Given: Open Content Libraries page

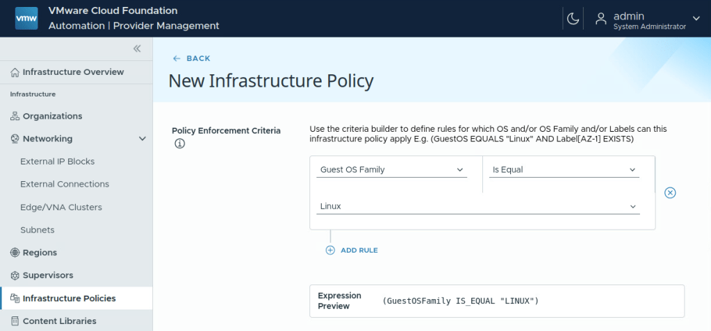Looking at the screenshot, I should [x=59, y=321].
